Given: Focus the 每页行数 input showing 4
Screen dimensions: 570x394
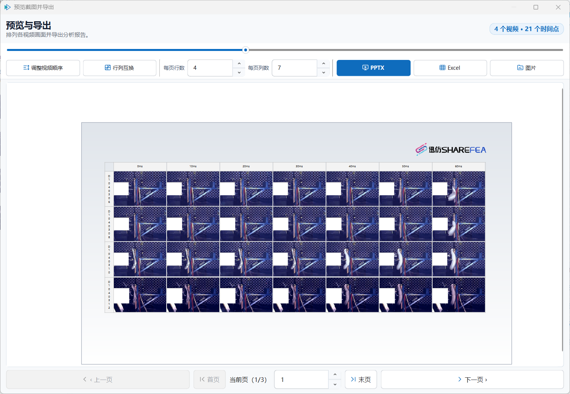Looking at the screenshot, I should [x=210, y=68].
